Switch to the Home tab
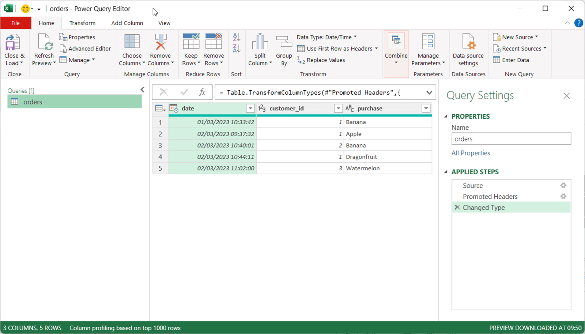Viewport: 585px width, 334px height. pos(46,23)
